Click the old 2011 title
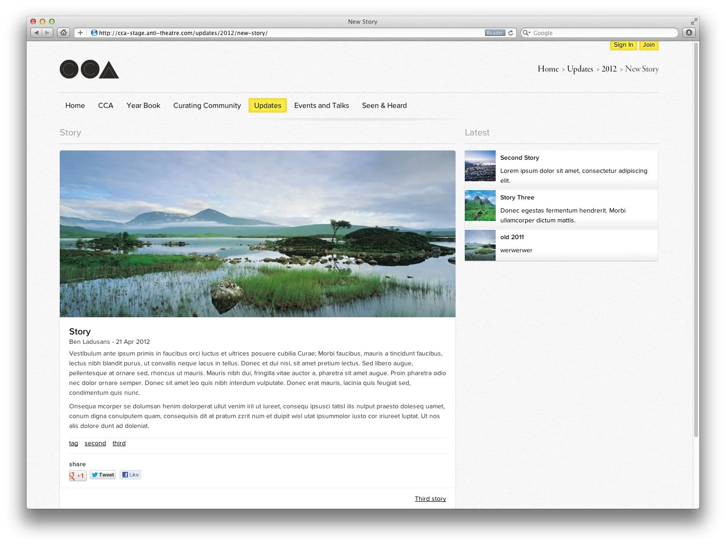The image size is (726, 541). click(x=512, y=237)
